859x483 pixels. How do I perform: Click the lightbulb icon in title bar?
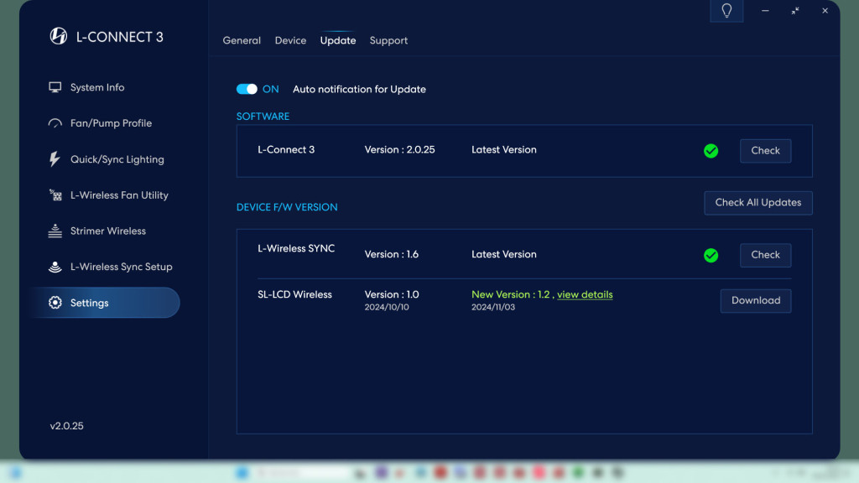[x=726, y=11]
